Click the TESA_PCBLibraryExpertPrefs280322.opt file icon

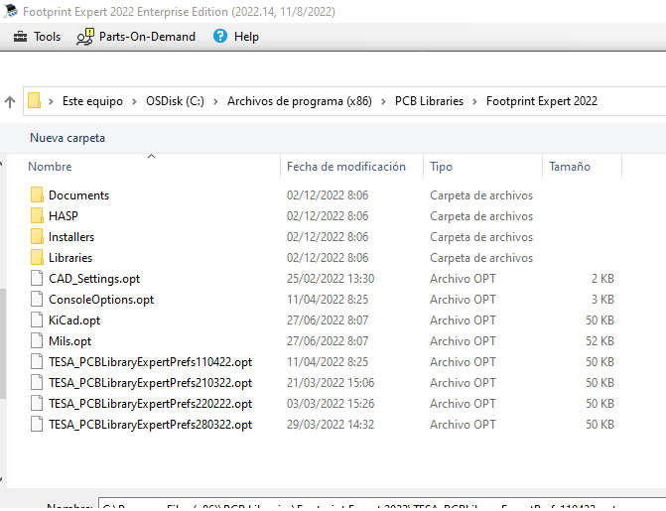pos(37,424)
